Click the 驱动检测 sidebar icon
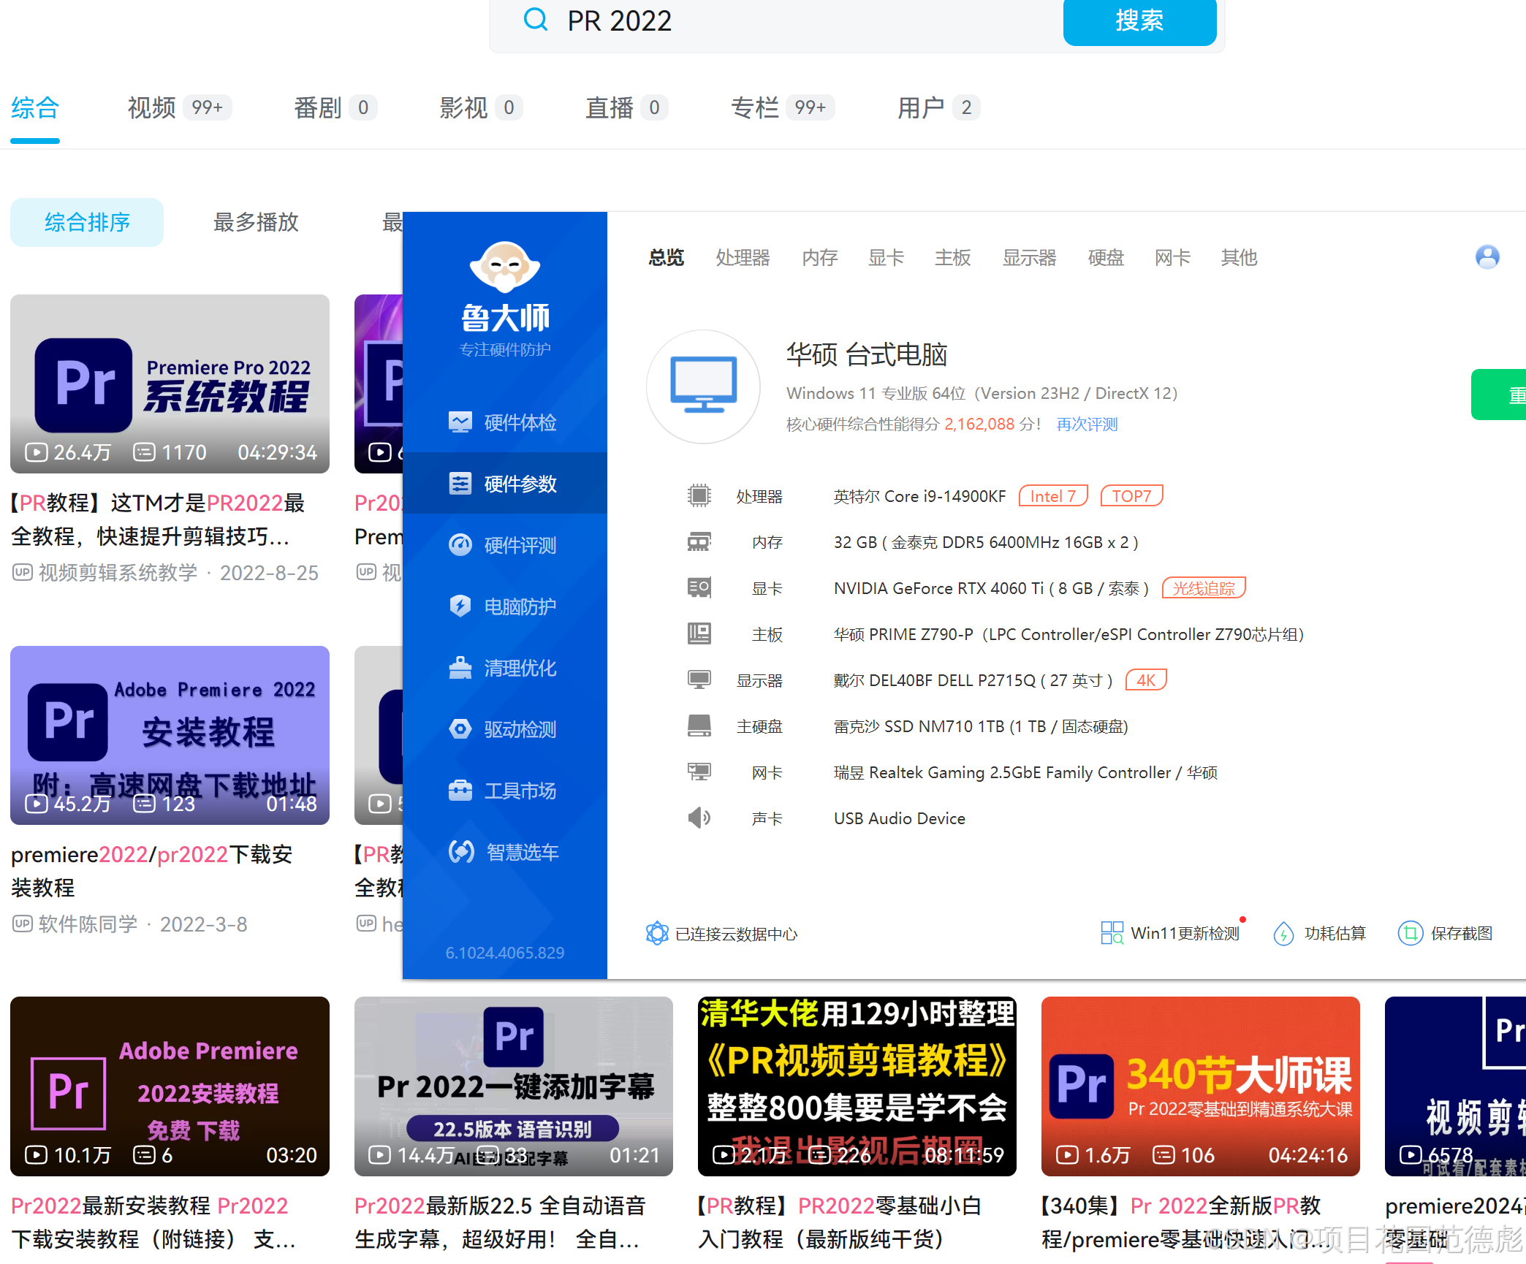 point(460,729)
